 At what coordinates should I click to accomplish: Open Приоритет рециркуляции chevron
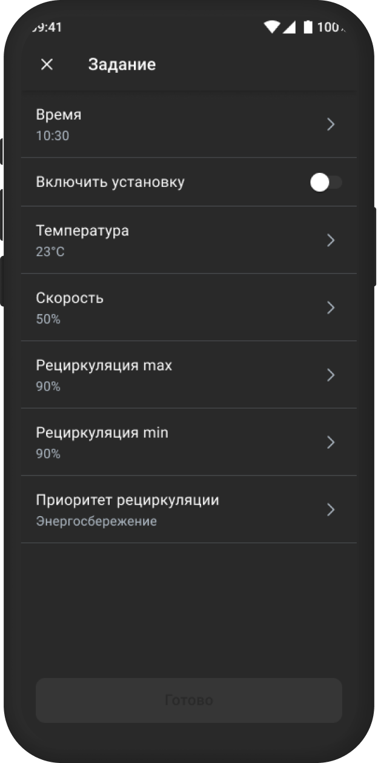pos(331,509)
